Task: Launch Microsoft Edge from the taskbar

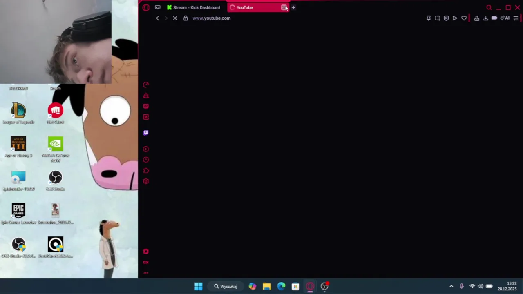Action: [281, 286]
